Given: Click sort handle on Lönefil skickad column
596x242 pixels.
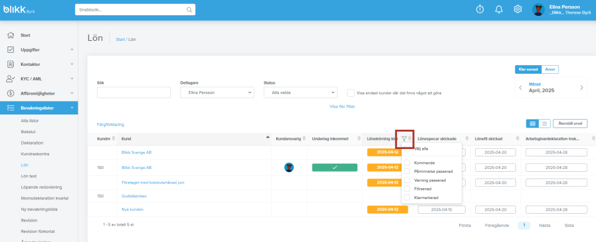Looking at the screenshot, I should [517, 139].
